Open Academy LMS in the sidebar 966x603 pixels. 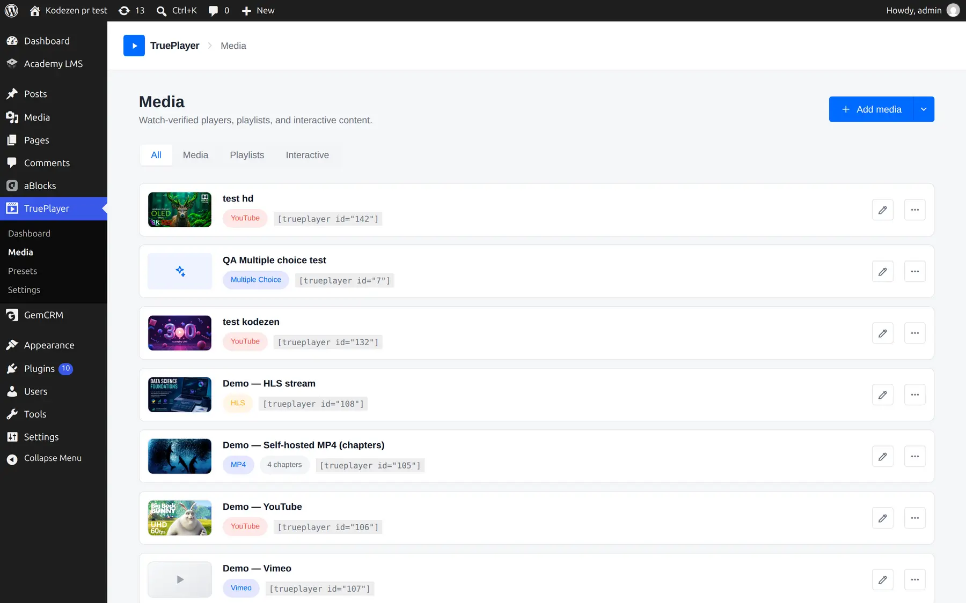click(x=54, y=64)
